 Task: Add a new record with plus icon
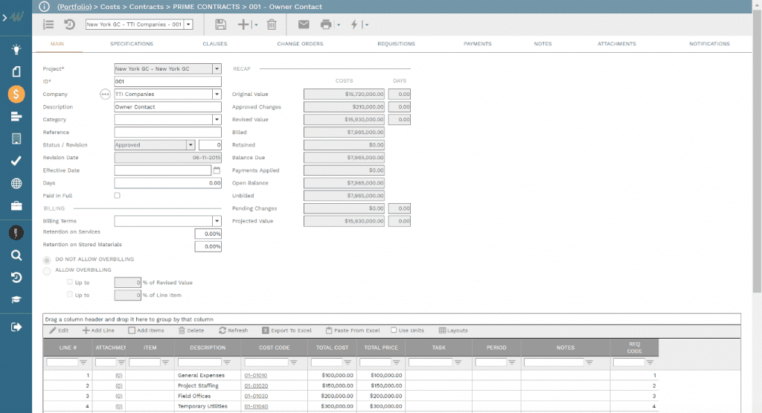tap(243, 25)
